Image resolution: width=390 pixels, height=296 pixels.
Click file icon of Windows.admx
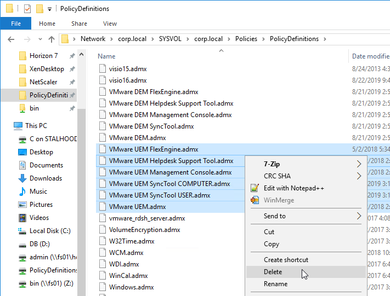(x=103, y=287)
